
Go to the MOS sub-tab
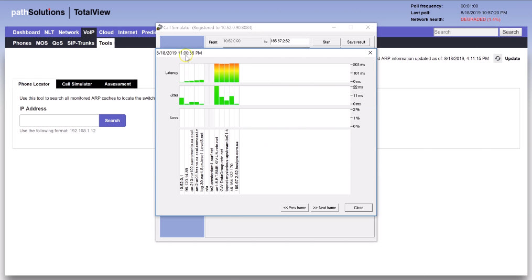tap(41, 43)
